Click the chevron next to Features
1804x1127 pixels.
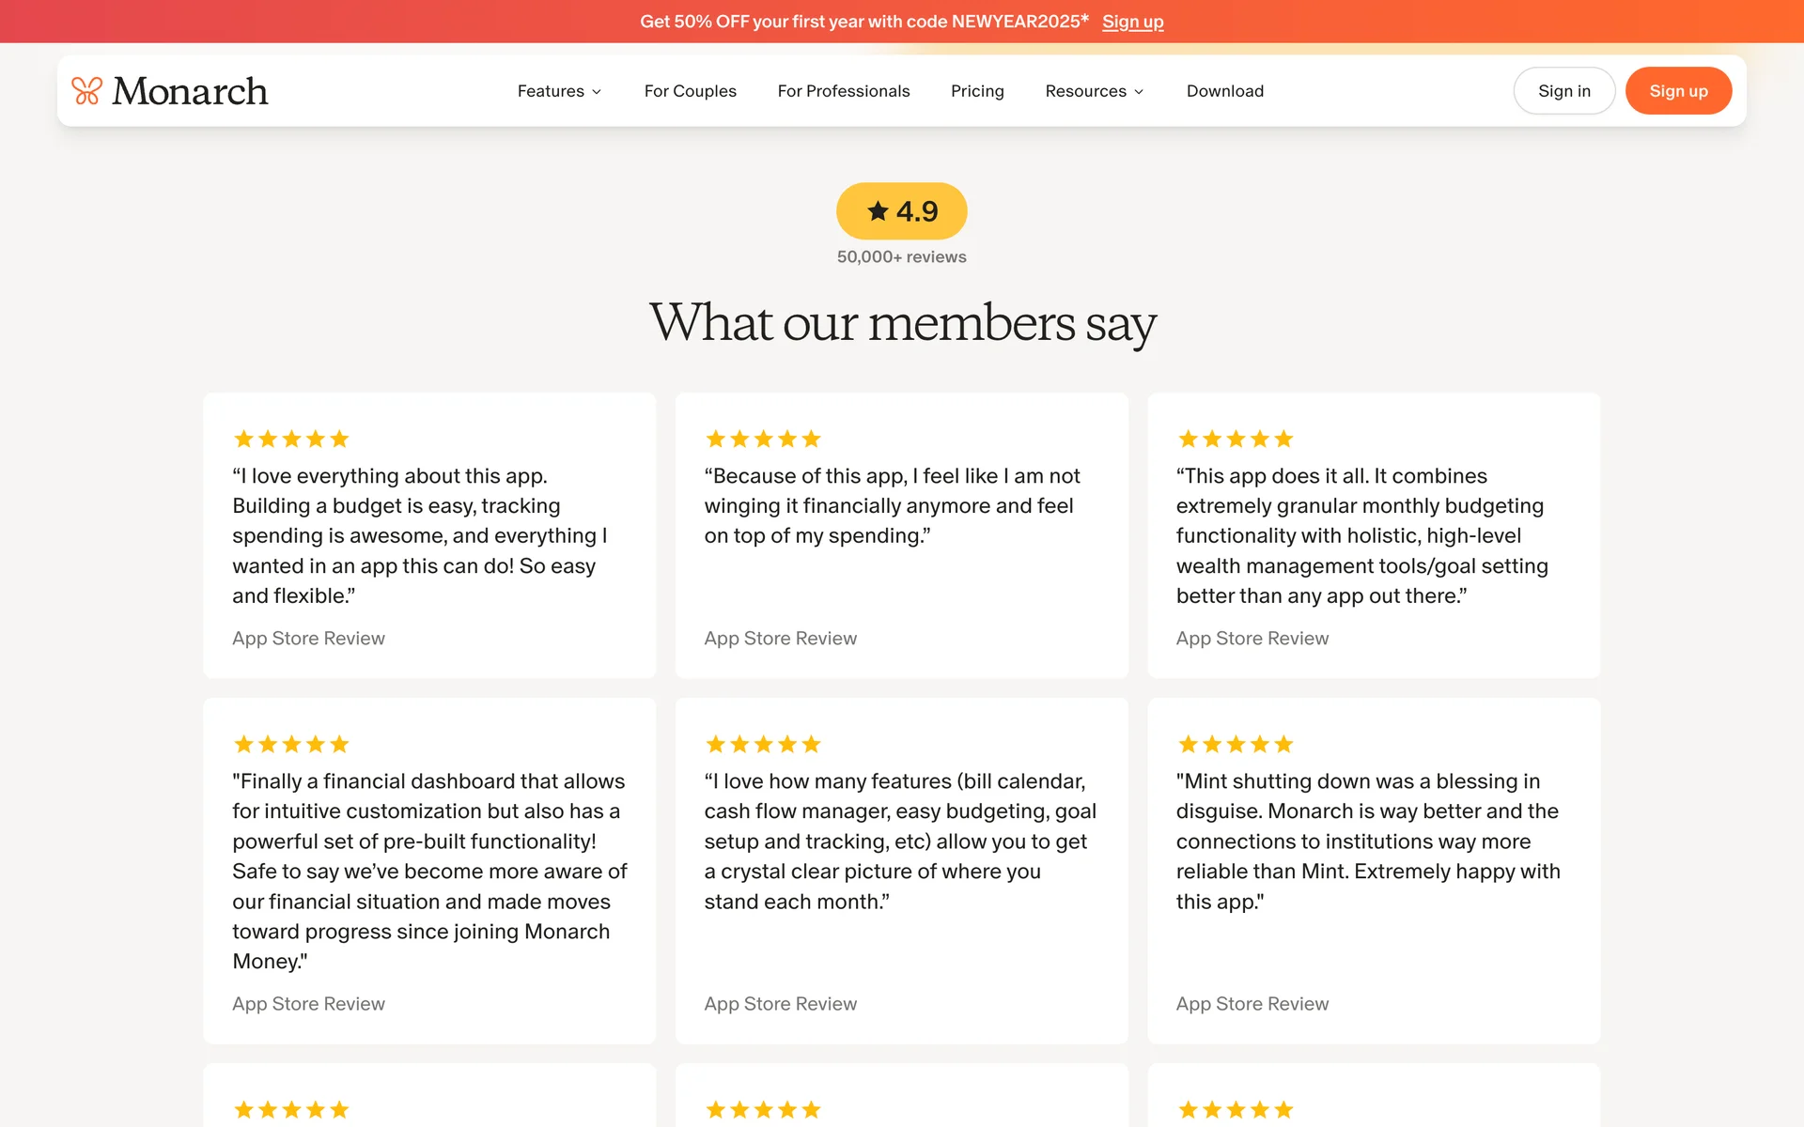(x=597, y=92)
